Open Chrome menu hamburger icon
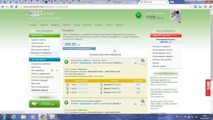 tap(210, 7)
